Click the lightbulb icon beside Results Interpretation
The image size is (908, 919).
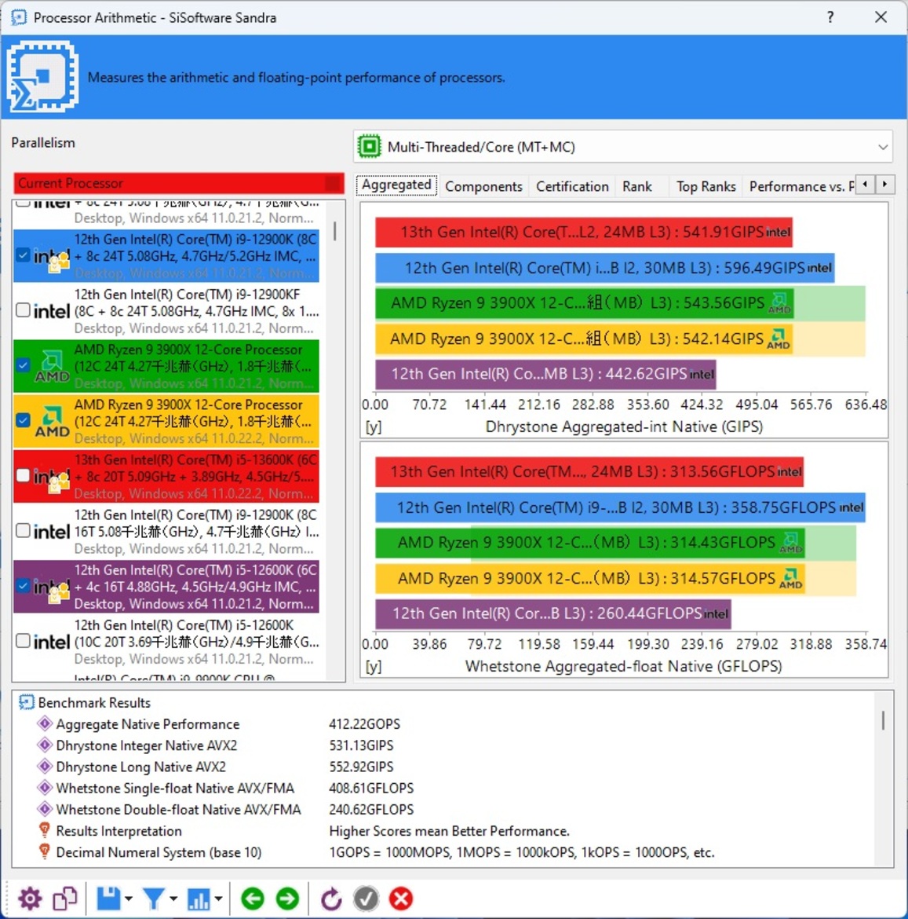click(45, 830)
